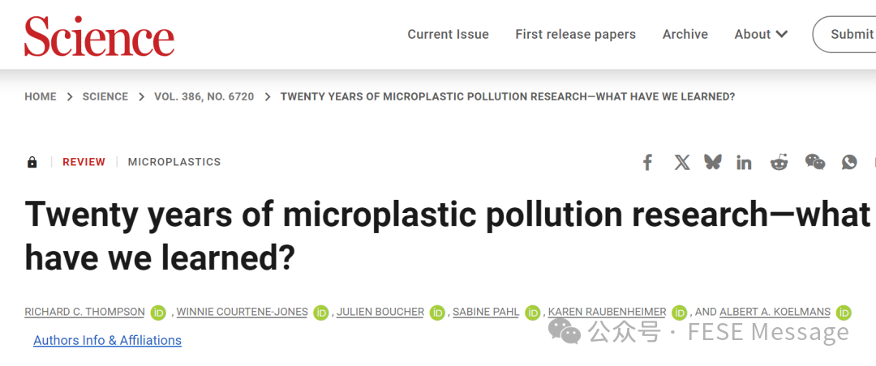The width and height of the screenshot is (876, 366).
Task: Share article on Bluesky
Action: 713,162
